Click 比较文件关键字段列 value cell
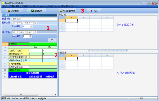The image size is (159, 101). tap(36, 57)
